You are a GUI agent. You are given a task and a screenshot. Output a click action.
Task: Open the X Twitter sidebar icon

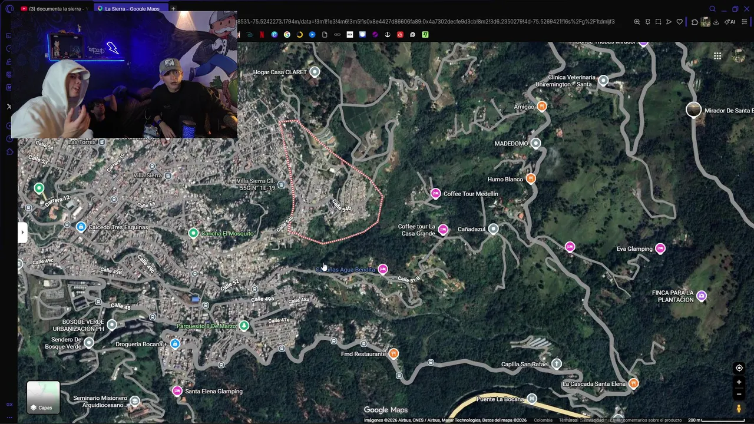click(x=9, y=107)
